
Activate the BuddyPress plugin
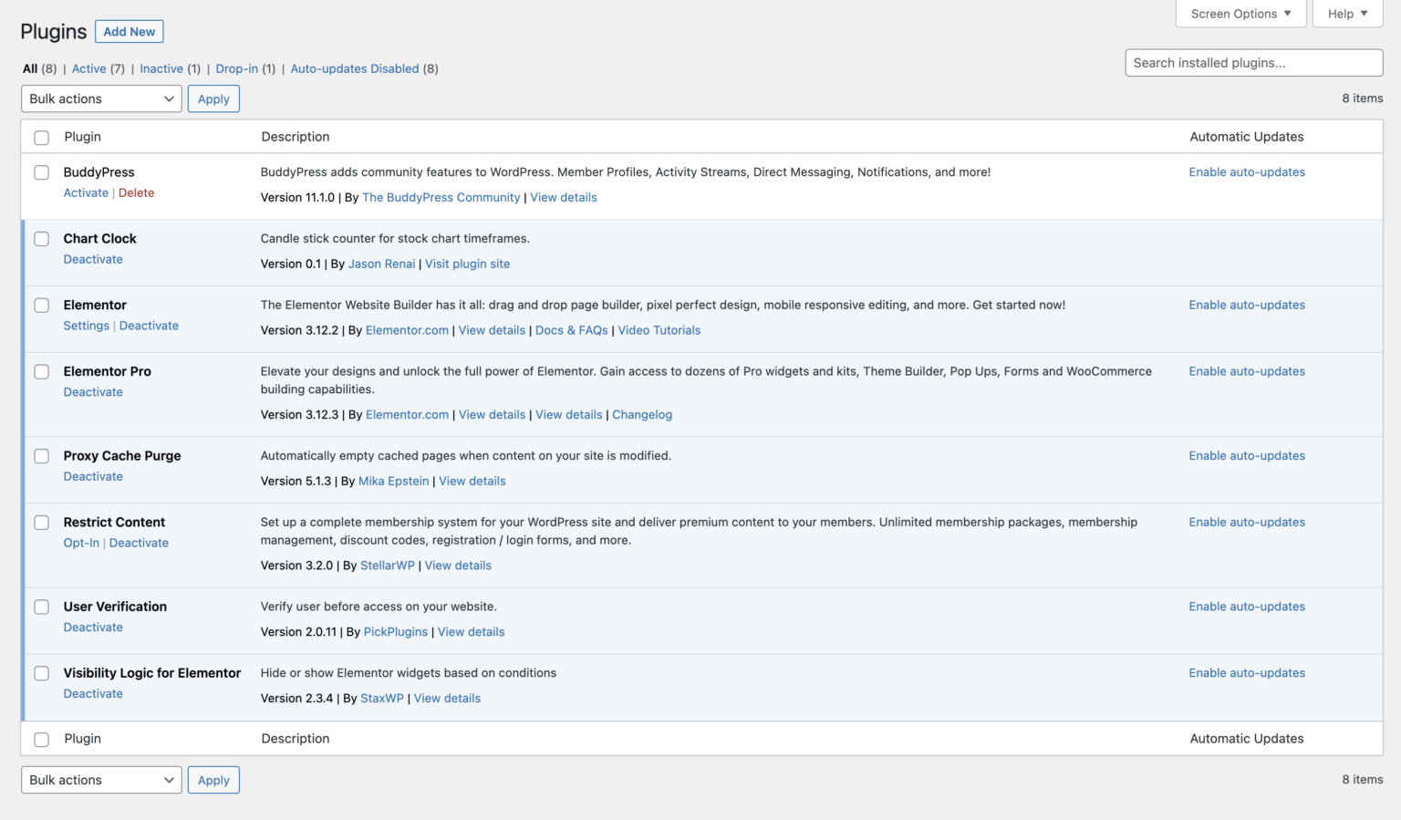point(86,192)
